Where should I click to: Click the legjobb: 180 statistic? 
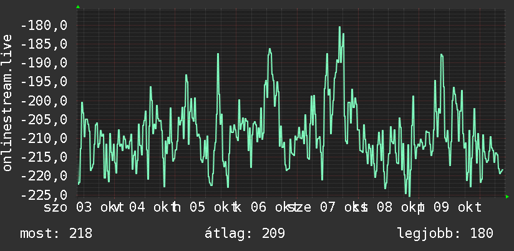pyautogui.click(x=445, y=234)
